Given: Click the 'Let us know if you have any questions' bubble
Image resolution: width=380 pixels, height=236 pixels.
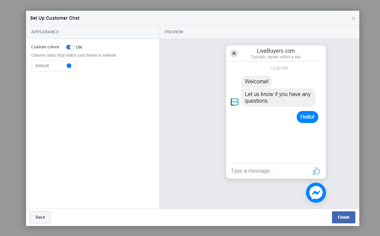Looking at the screenshot, I should tap(278, 97).
